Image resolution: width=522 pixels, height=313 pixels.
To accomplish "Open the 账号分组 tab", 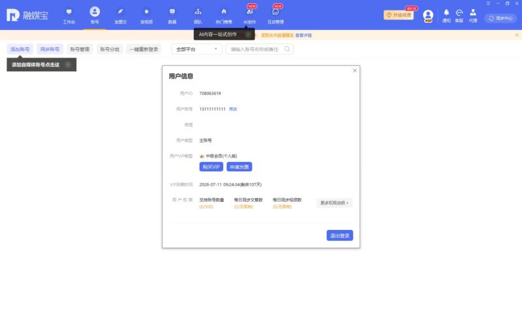I will [110, 49].
